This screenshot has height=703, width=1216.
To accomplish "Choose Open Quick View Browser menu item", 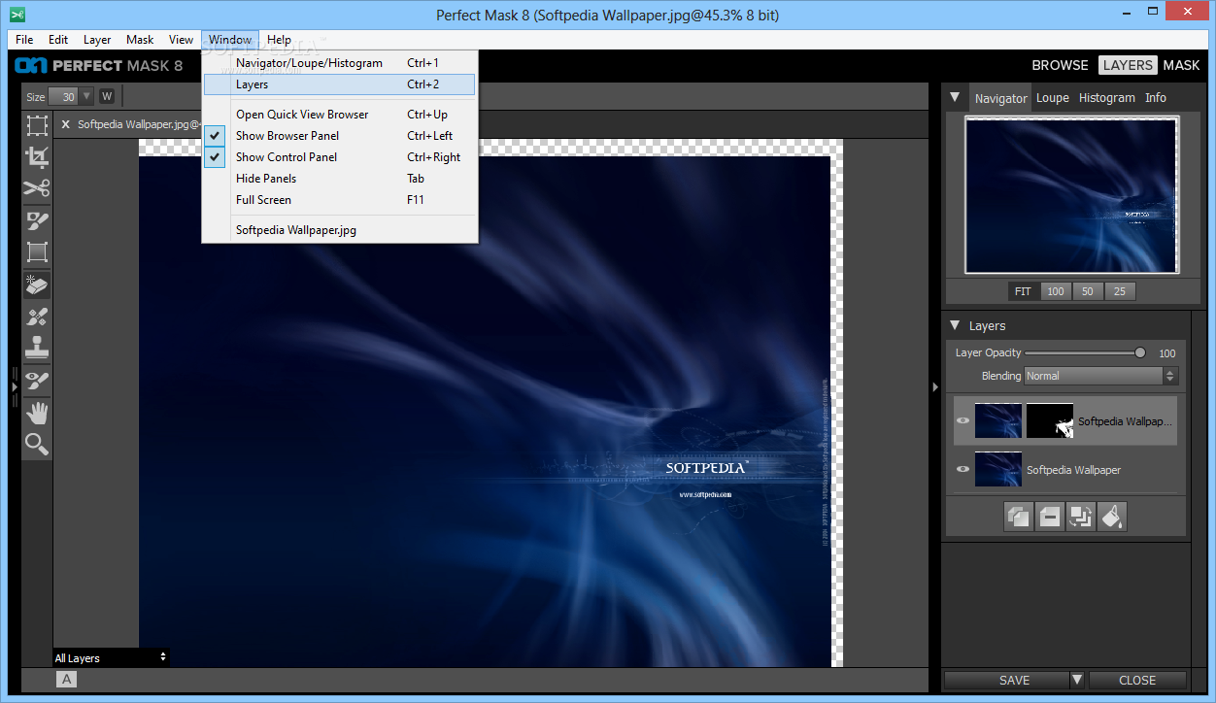I will click(x=340, y=115).
